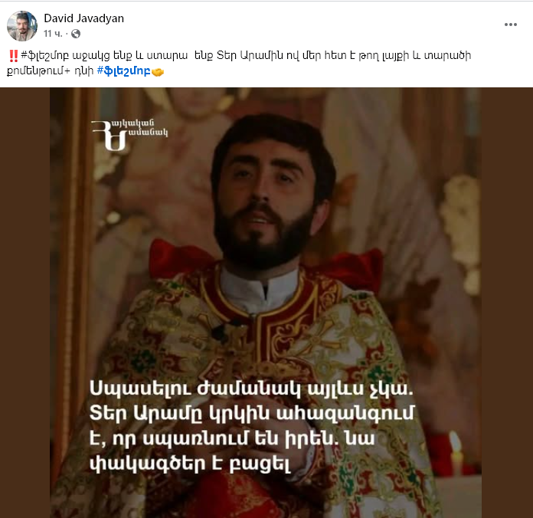Click the author name David Javadyan

tap(84, 18)
